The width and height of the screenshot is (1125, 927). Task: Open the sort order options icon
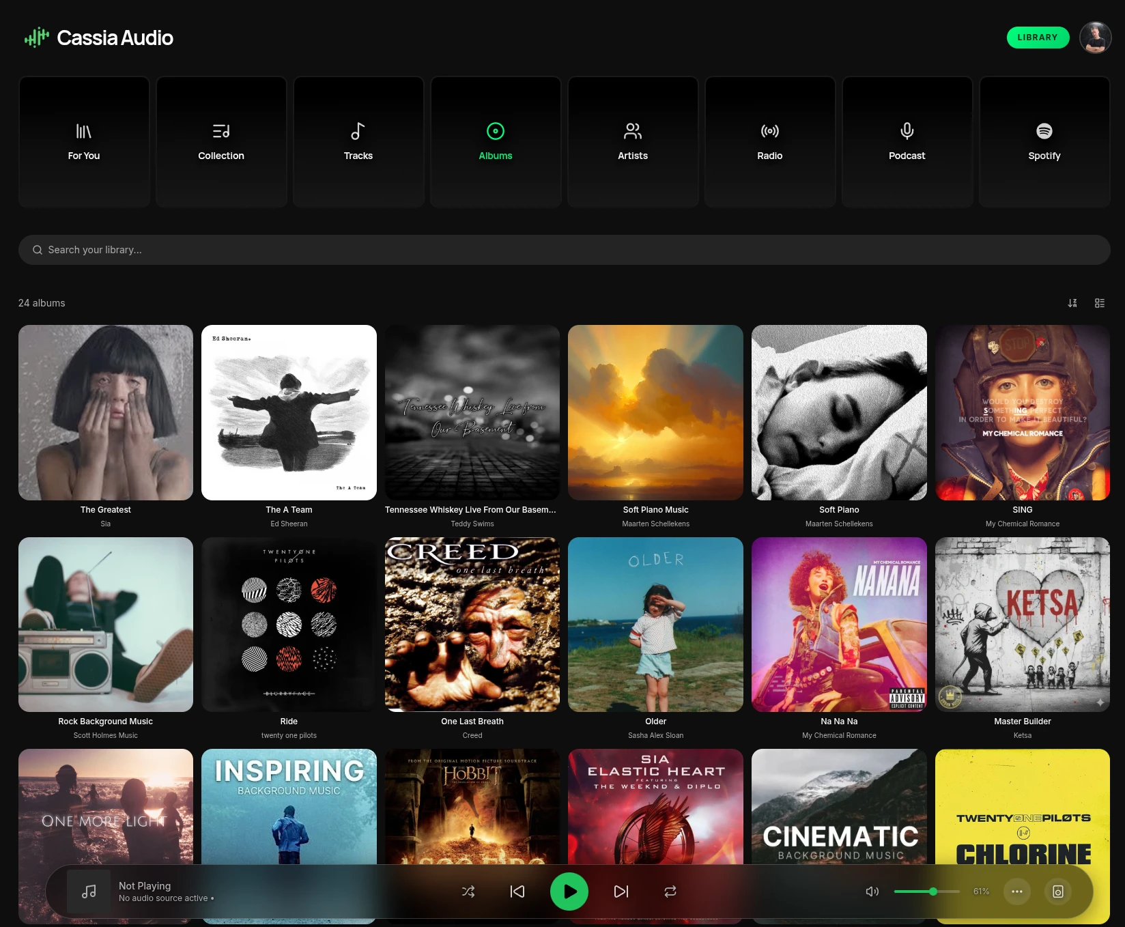[x=1072, y=303]
